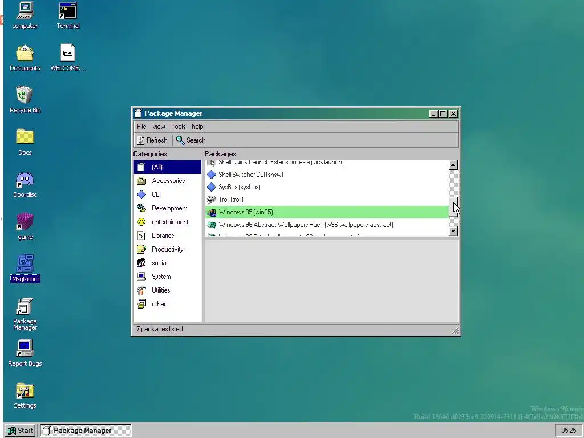The height and width of the screenshot is (438, 584).
Task: Select the game cube icon
Action: 25,226
